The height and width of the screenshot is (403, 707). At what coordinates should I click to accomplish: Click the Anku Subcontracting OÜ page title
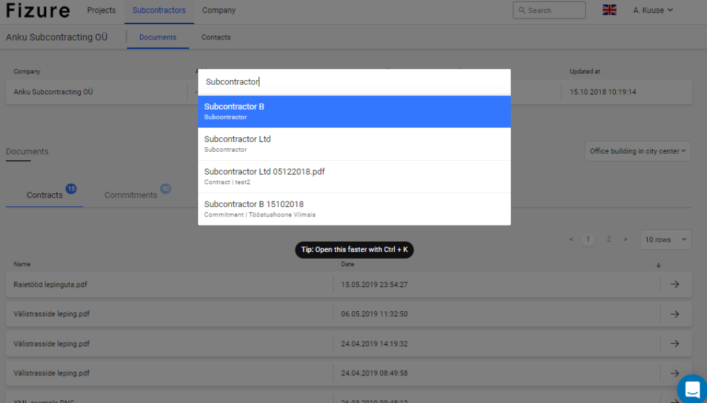pos(57,37)
